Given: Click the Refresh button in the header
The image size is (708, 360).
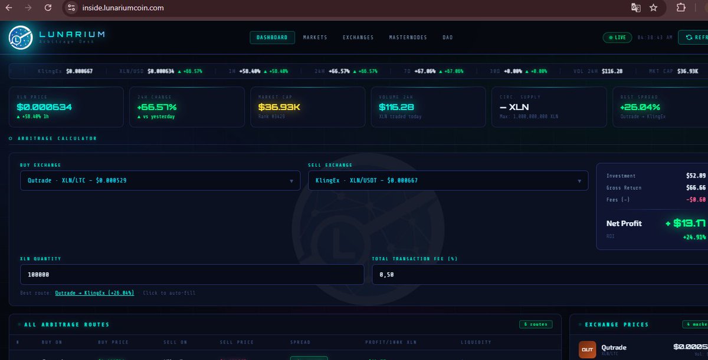Looking at the screenshot, I should (x=693, y=38).
